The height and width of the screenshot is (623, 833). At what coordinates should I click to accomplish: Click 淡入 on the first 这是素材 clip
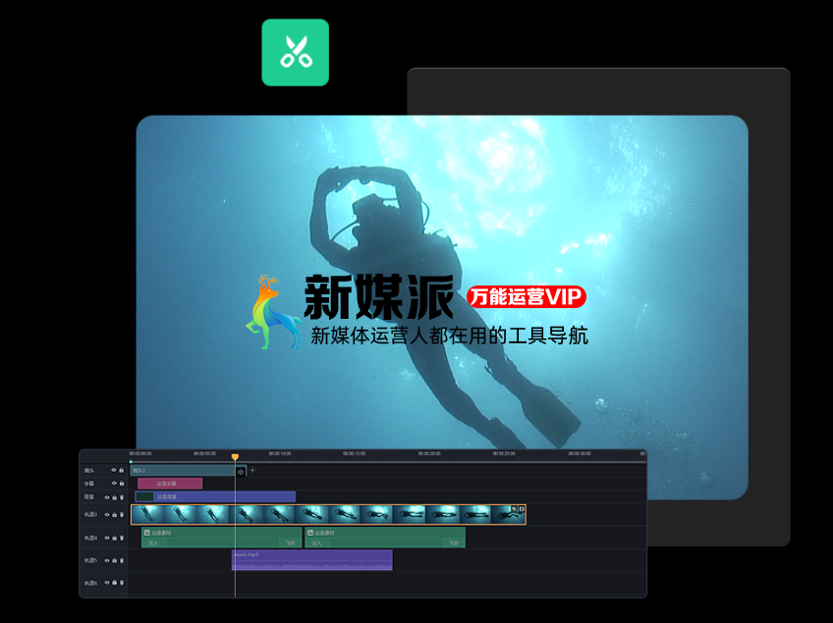pyautogui.click(x=153, y=543)
